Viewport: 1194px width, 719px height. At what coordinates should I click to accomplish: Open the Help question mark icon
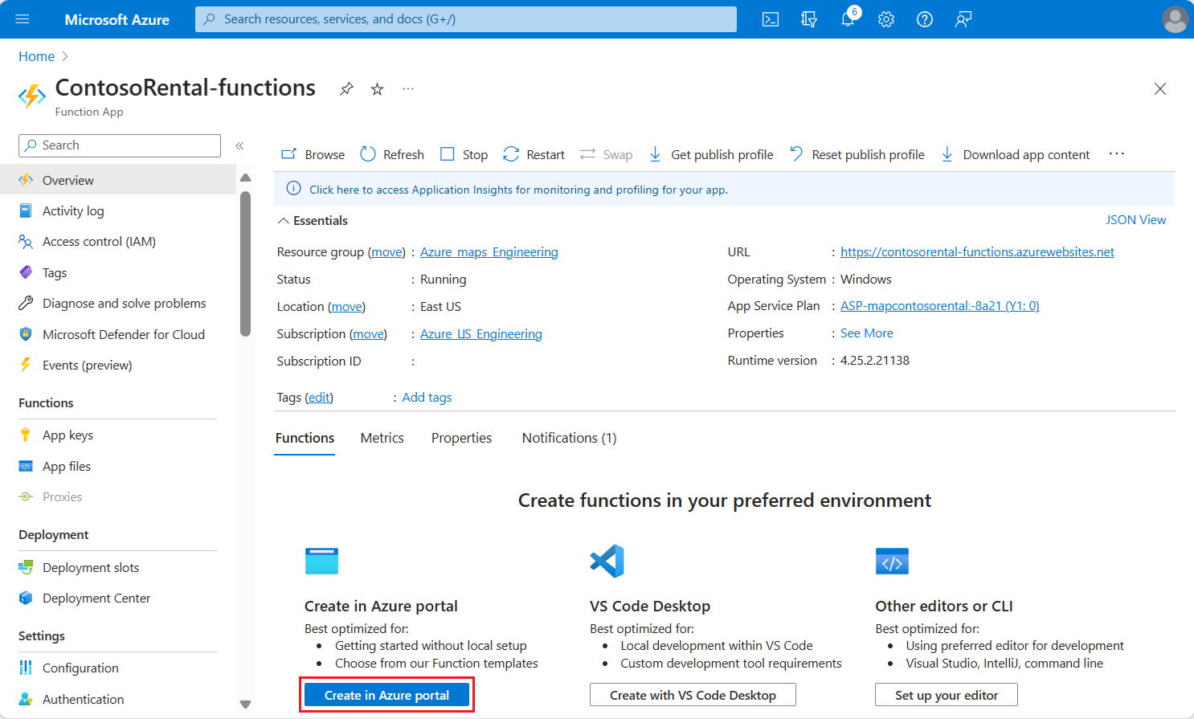(925, 19)
